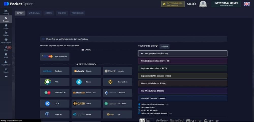This screenshot has height=122, width=254.
Task: Choose Bitcoin payment option
Action: click(x=86, y=71)
